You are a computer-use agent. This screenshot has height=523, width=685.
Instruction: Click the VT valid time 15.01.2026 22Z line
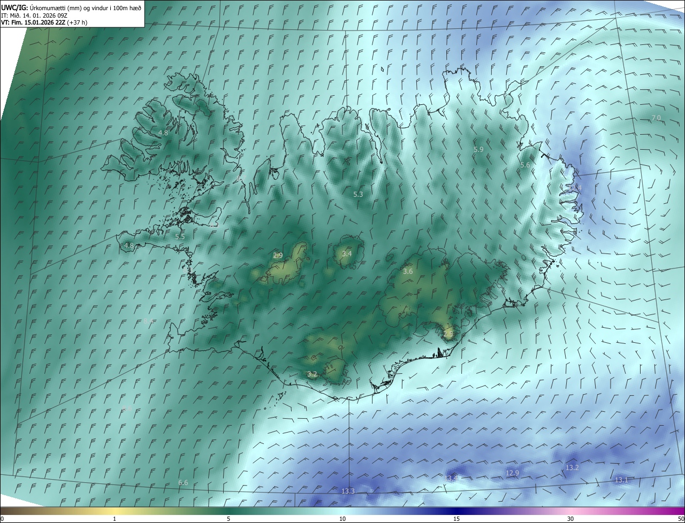click(44, 22)
